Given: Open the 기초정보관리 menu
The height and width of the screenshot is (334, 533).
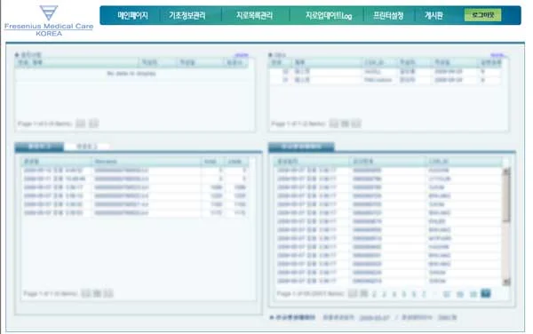Looking at the screenshot, I should tap(187, 15).
